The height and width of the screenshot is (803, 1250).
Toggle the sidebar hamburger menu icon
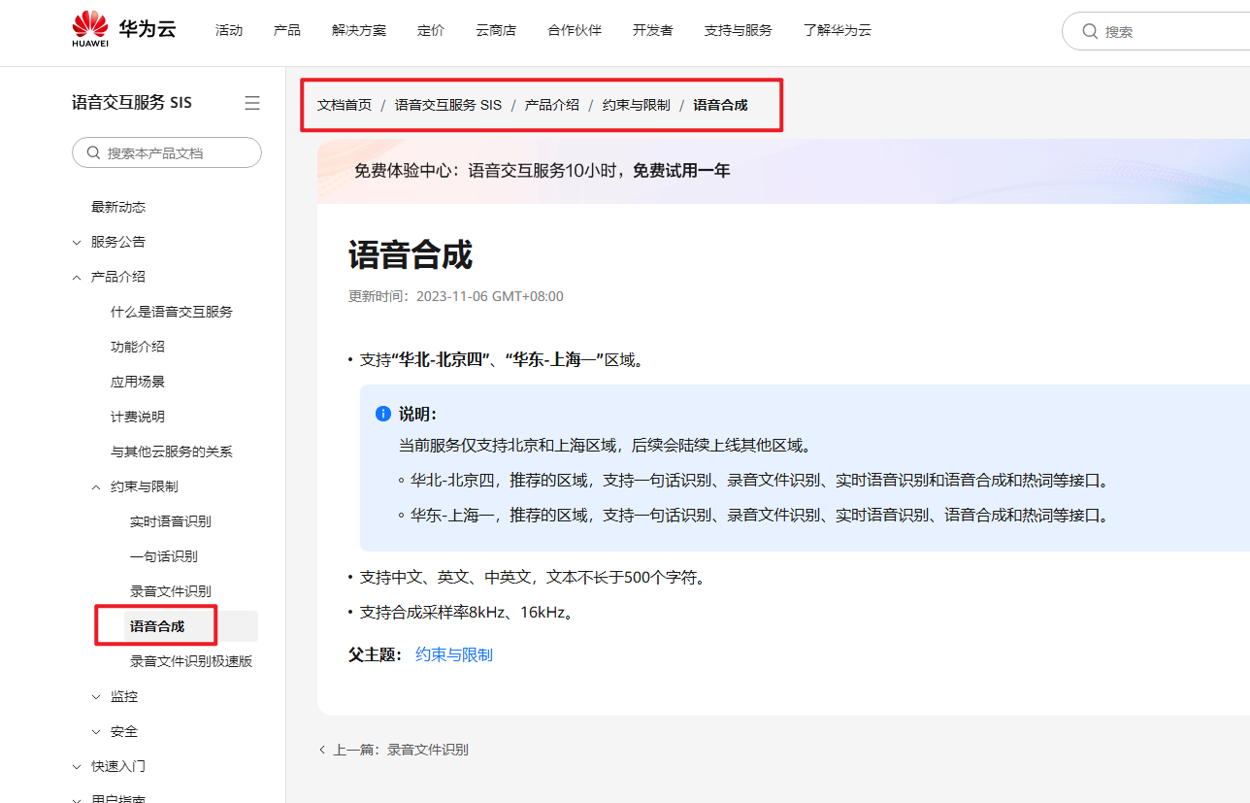point(252,103)
